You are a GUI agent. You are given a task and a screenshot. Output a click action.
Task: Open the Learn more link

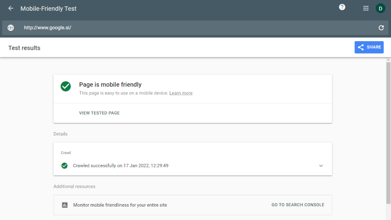click(x=181, y=93)
